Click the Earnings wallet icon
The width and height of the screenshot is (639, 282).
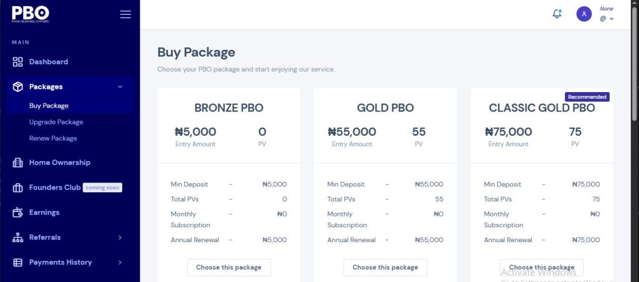pyautogui.click(x=17, y=212)
